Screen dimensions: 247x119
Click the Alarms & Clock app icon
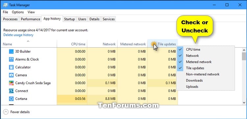[x=11, y=59]
